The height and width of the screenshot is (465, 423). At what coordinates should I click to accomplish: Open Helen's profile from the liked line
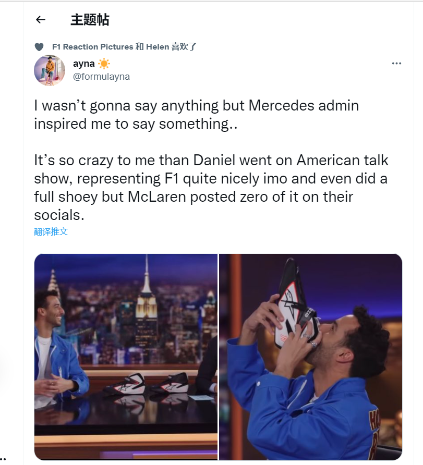158,47
